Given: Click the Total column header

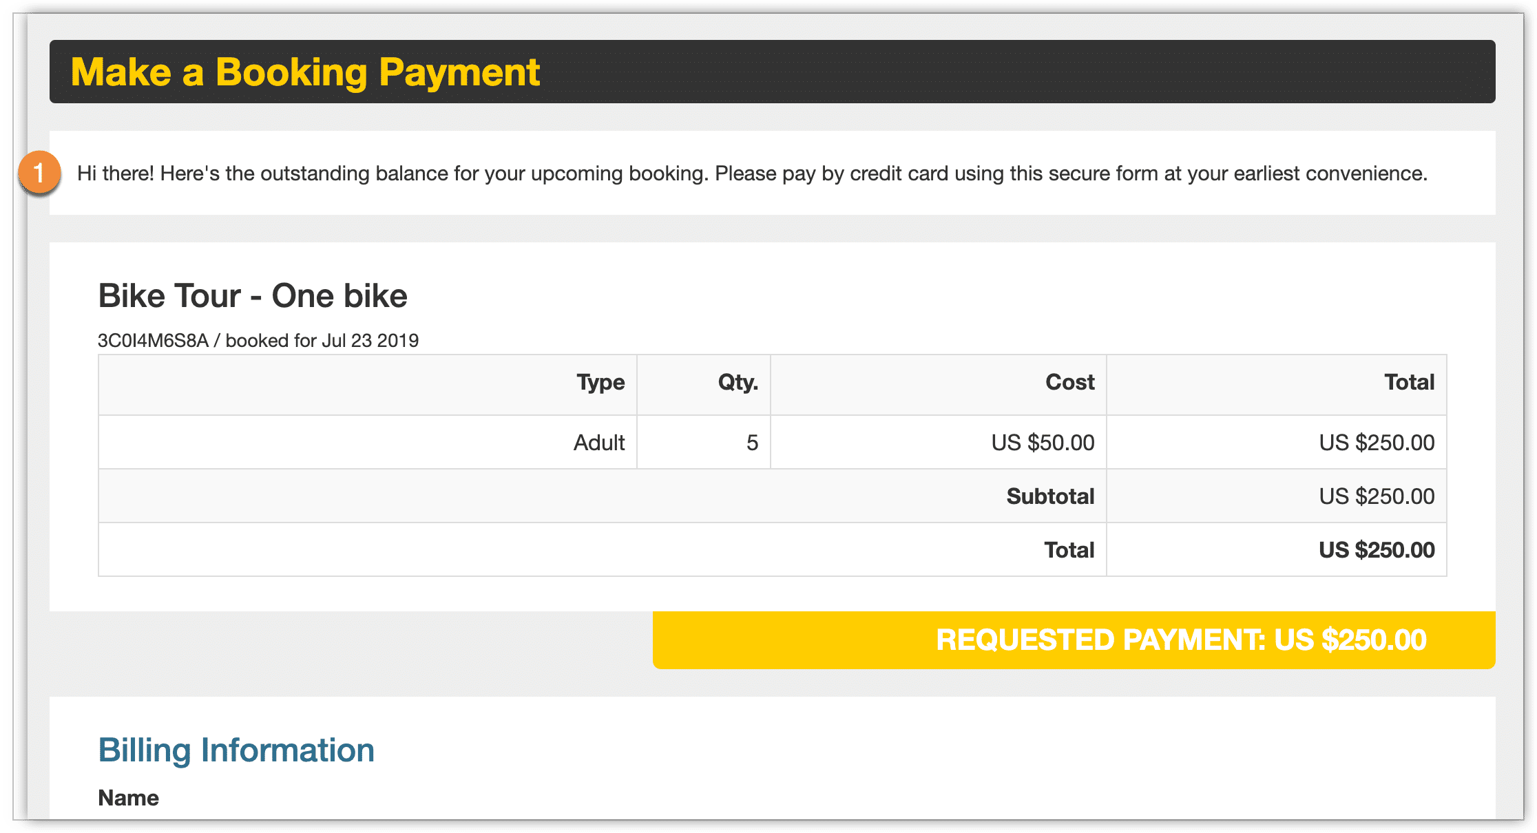Looking at the screenshot, I should click(x=1409, y=382).
